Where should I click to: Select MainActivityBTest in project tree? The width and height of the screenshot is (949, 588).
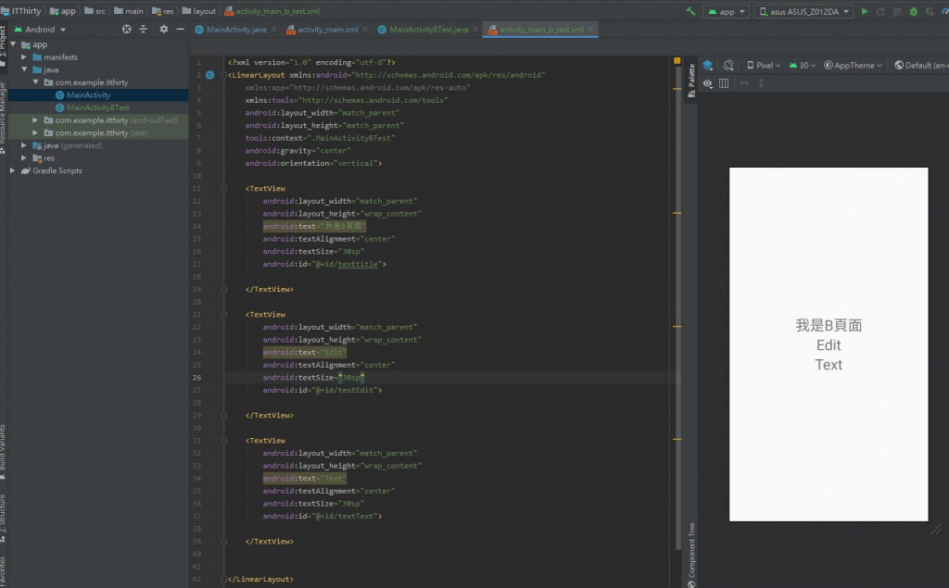(x=98, y=107)
